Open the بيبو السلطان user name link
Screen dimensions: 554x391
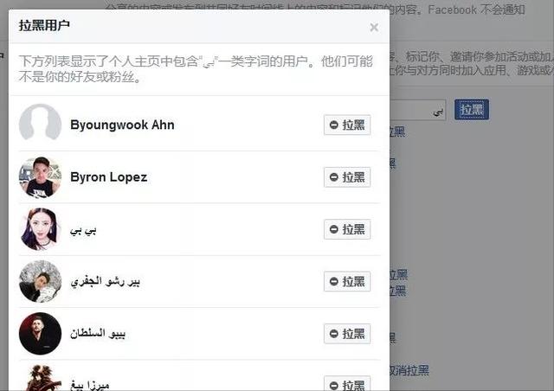tap(98, 334)
